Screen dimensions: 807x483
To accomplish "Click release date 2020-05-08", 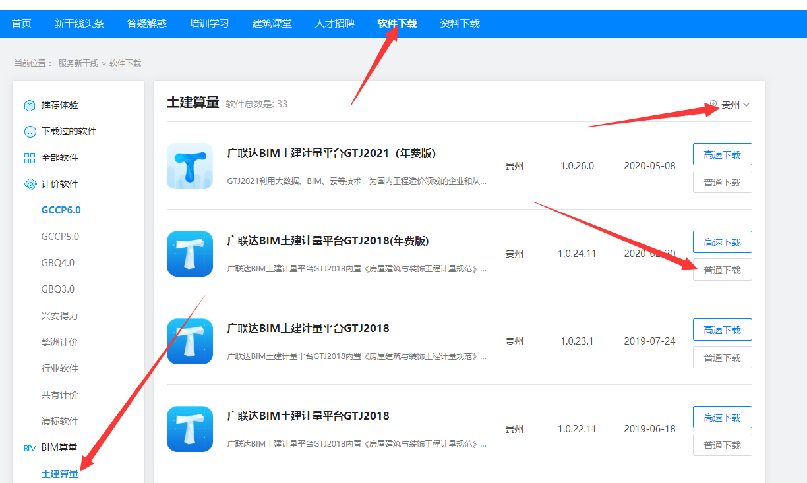I will click(x=649, y=166).
